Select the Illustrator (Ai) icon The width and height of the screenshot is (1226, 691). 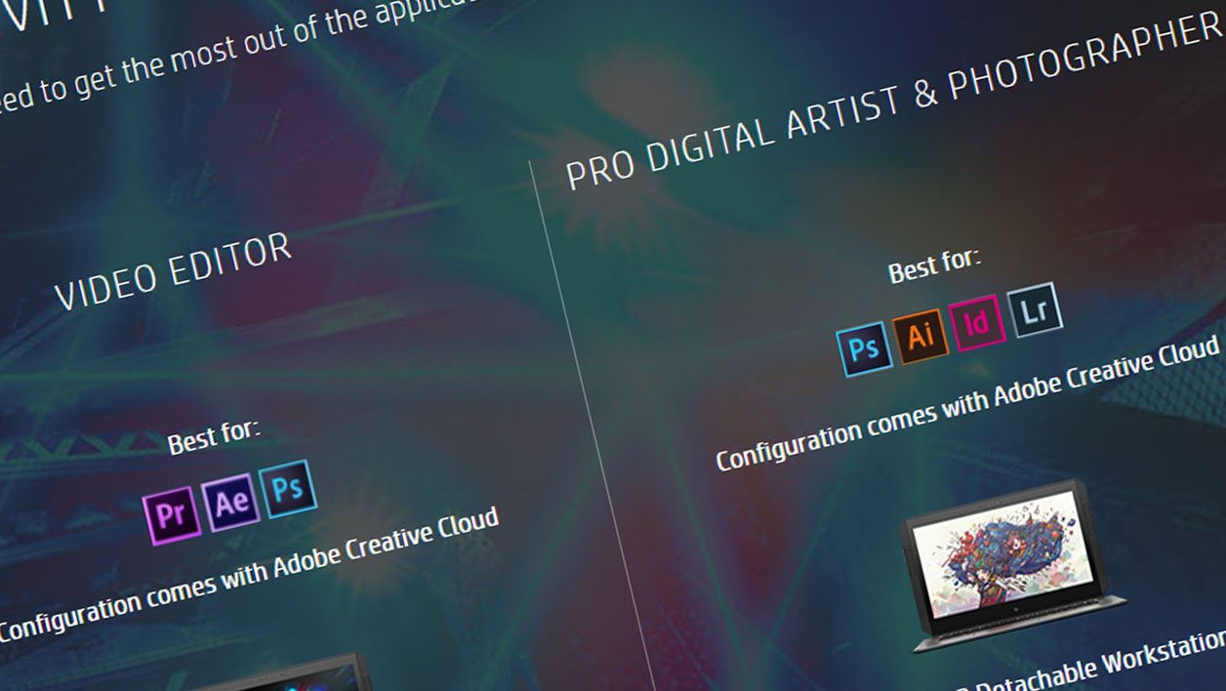coord(920,337)
